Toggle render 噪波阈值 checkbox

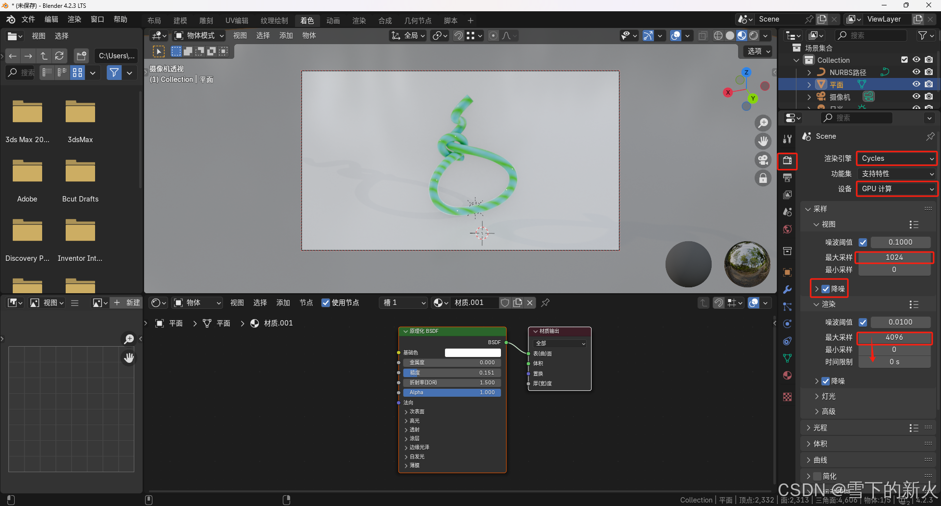coord(863,322)
